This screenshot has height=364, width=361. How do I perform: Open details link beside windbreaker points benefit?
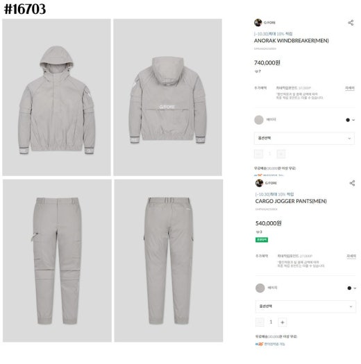pos(350,88)
